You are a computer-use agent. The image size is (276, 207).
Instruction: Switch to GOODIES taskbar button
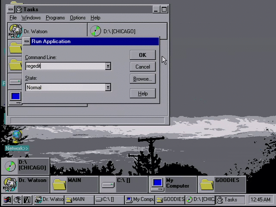(x=170, y=200)
